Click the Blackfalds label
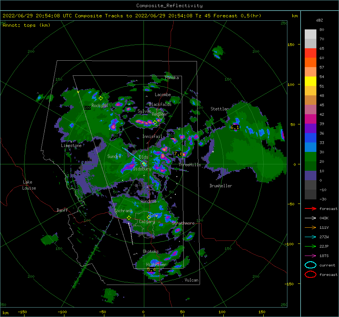The width and height of the screenshot is (339, 317). coord(160,104)
